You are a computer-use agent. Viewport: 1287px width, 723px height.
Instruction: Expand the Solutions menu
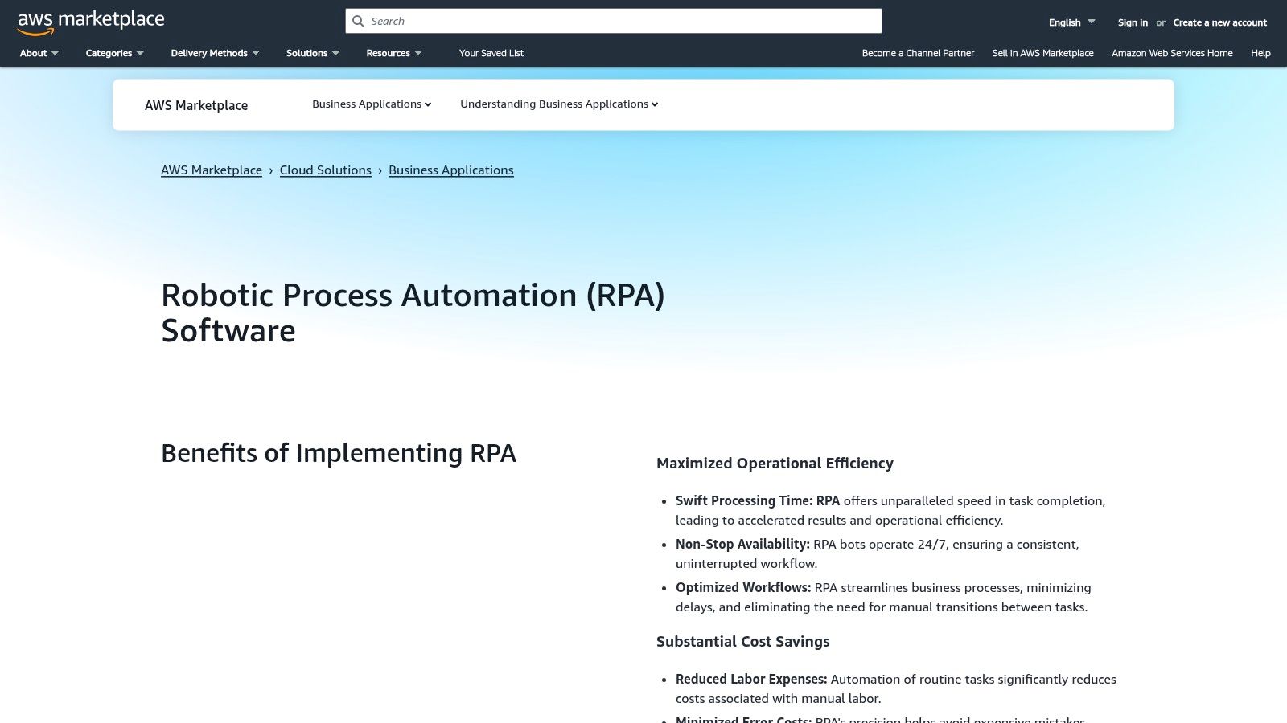pos(313,53)
